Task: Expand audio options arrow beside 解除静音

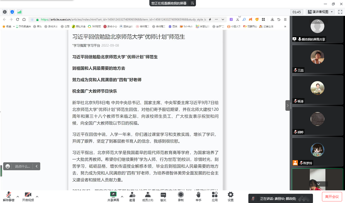Action: [18, 196]
